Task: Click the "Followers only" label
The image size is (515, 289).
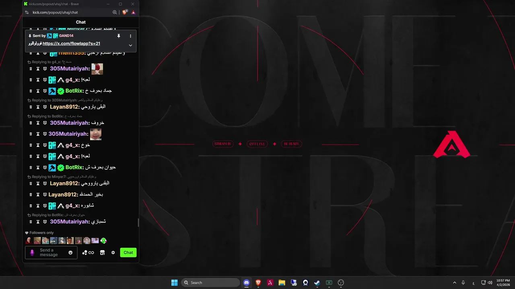Action: click(x=41, y=233)
